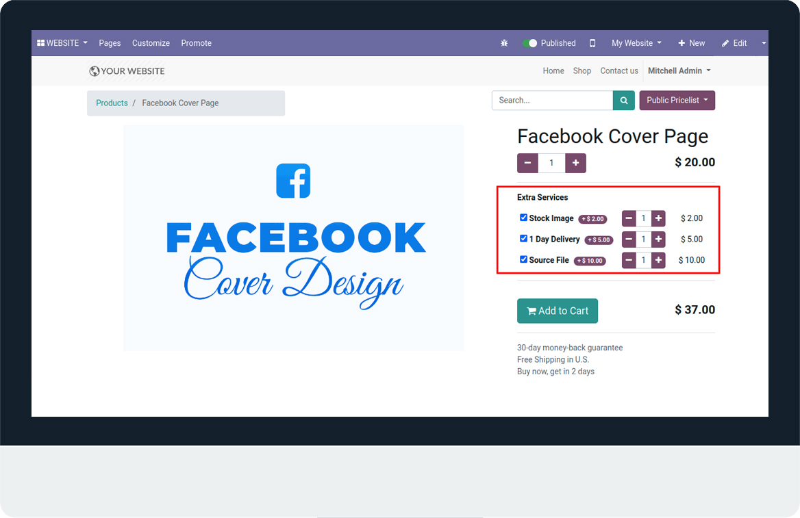
Task: Open the Customize menu
Action: point(151,43)
